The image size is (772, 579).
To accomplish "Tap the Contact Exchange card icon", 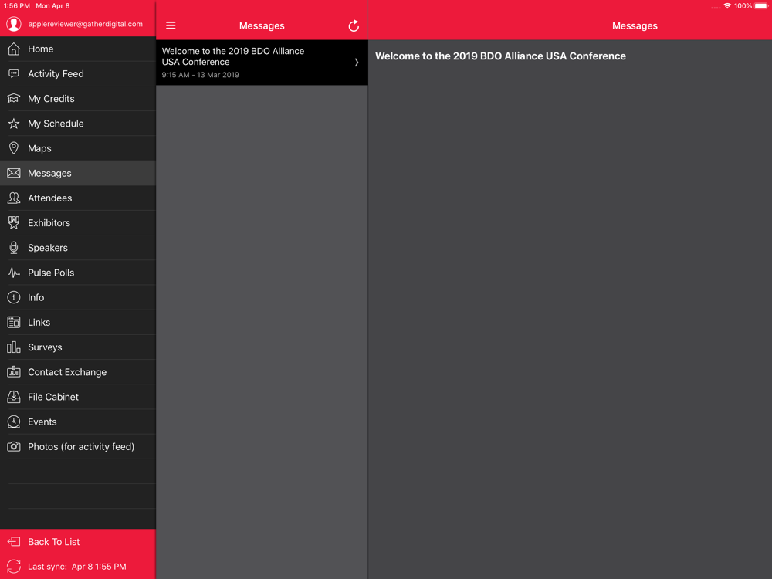I will [14, 372].
